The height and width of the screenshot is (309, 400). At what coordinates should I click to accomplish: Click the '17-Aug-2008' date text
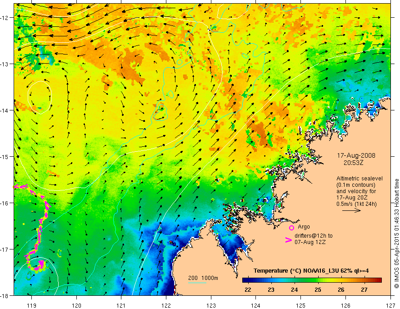coord(356,155)
